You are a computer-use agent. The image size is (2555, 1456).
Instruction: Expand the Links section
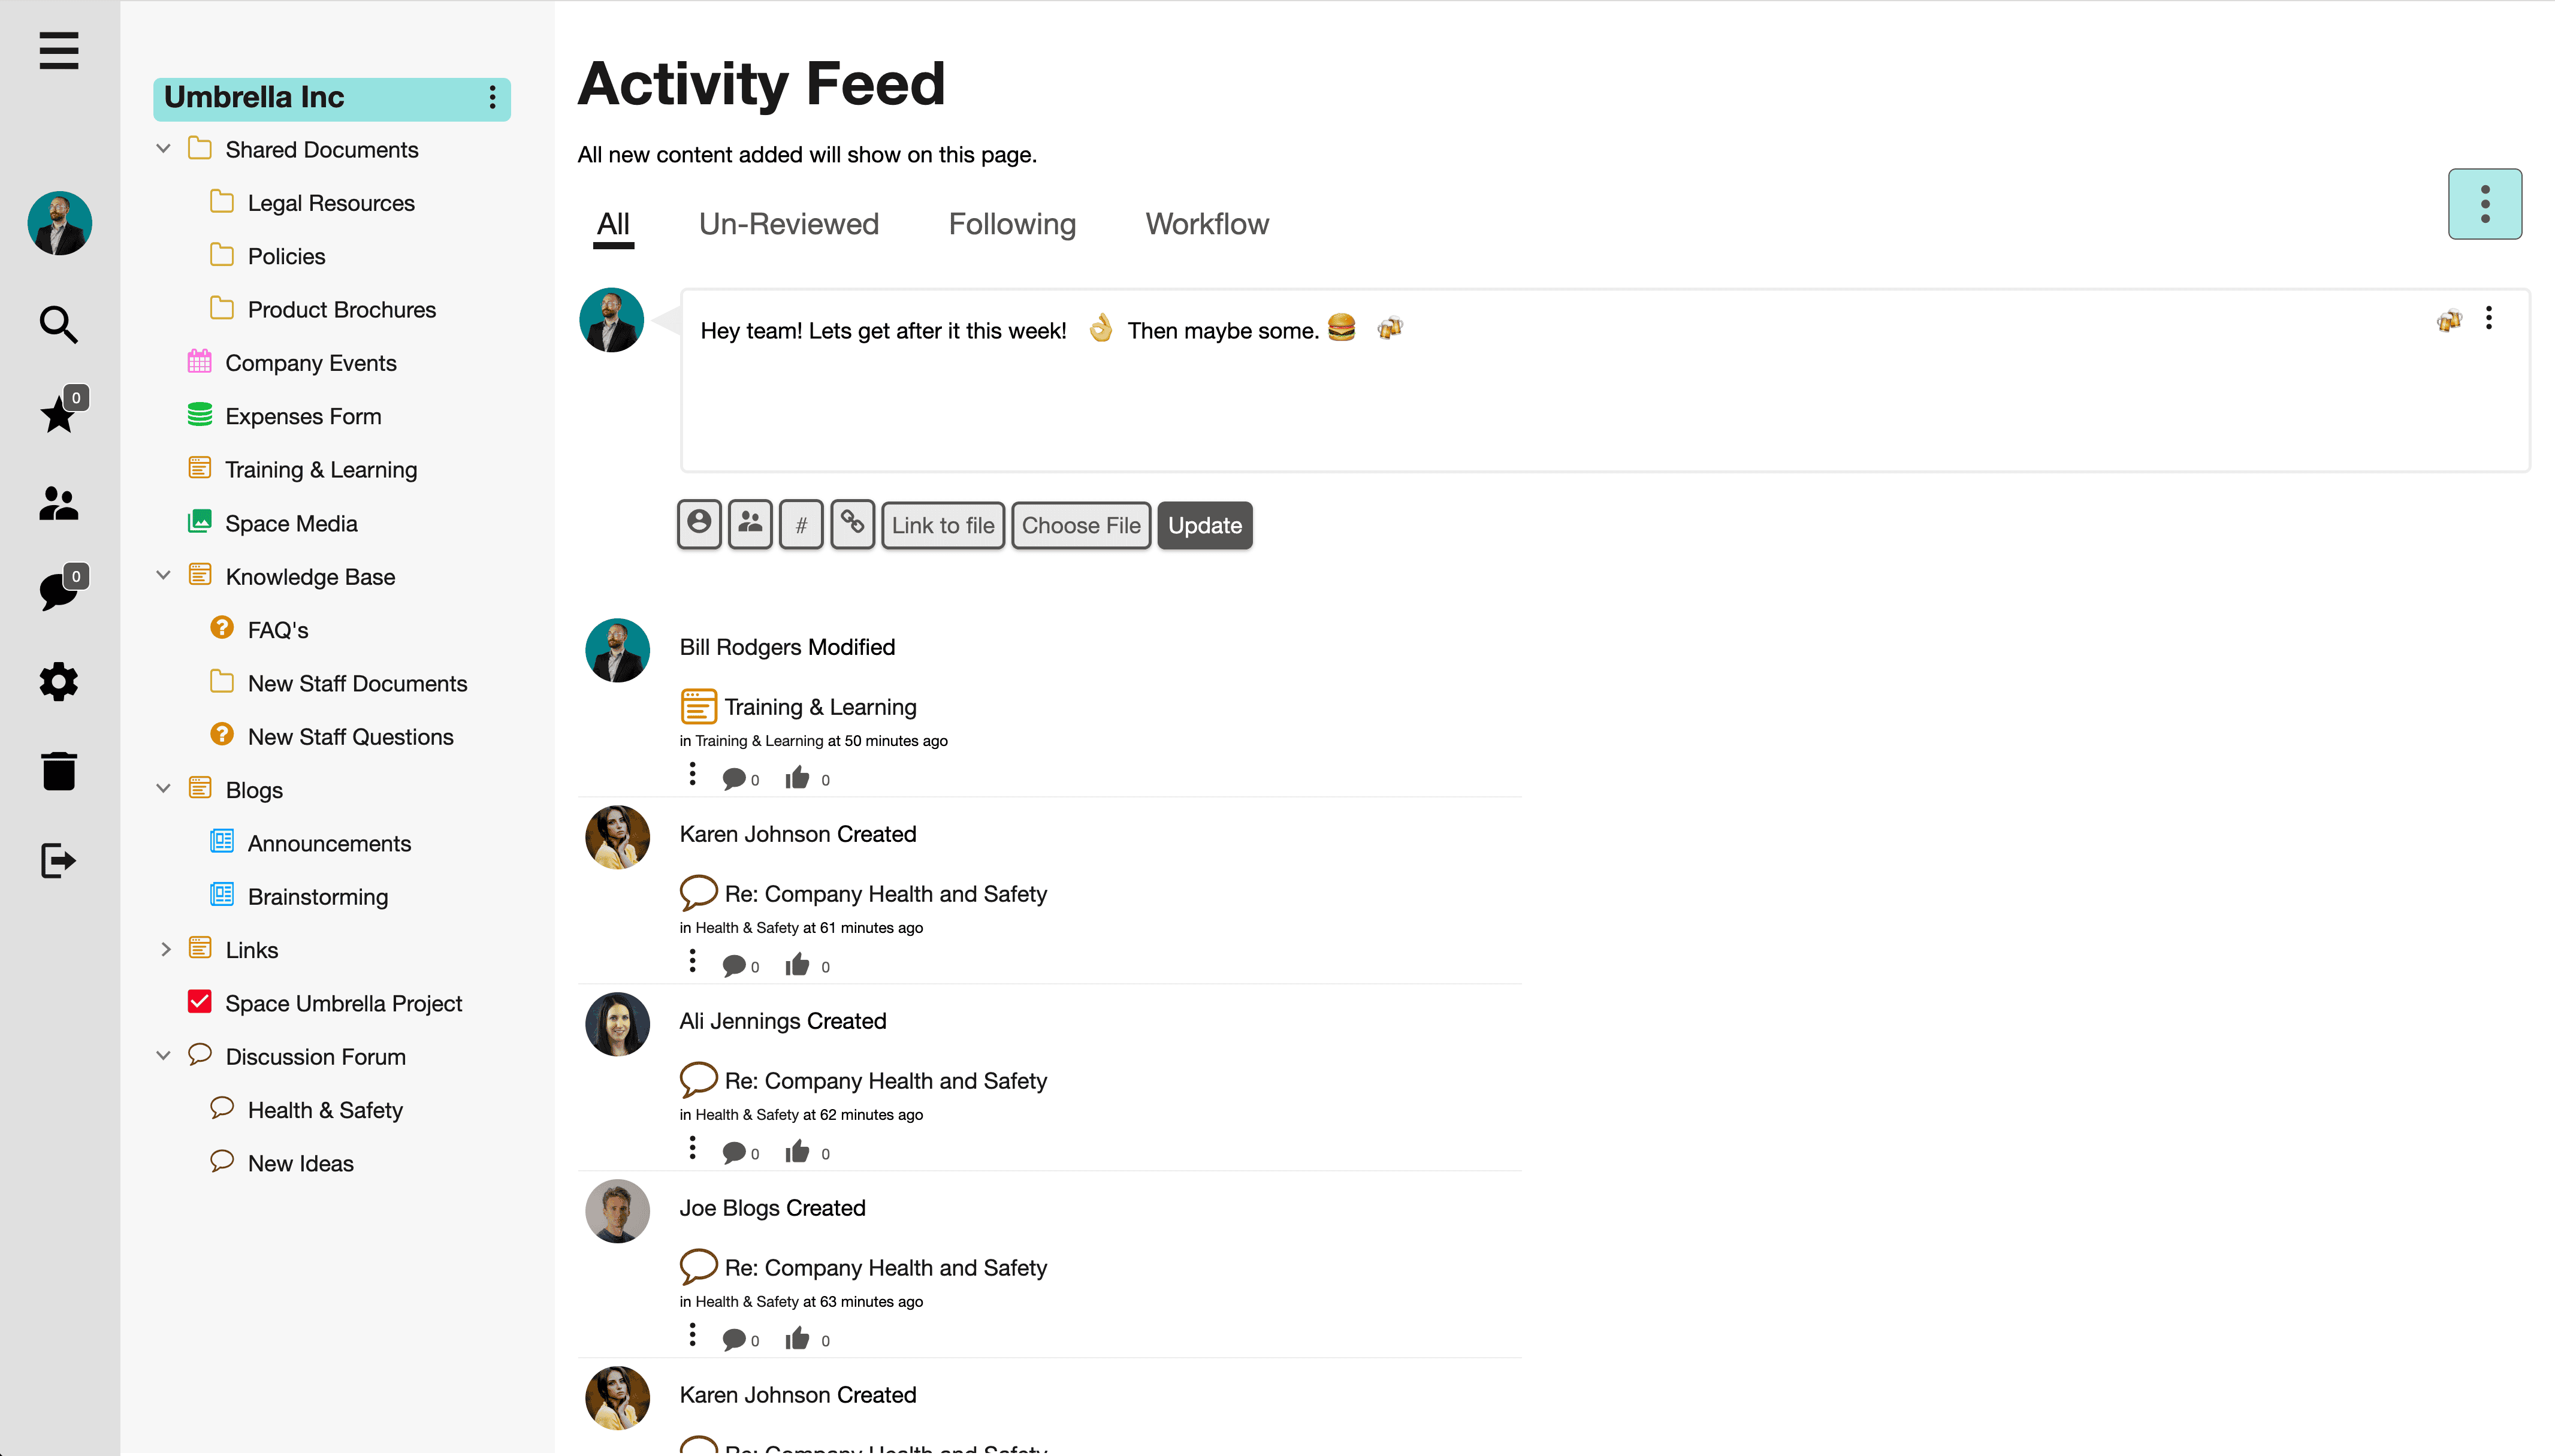click(166, 949)
